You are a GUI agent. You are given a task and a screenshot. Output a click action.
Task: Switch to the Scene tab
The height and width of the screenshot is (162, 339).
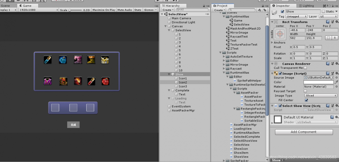5,6
